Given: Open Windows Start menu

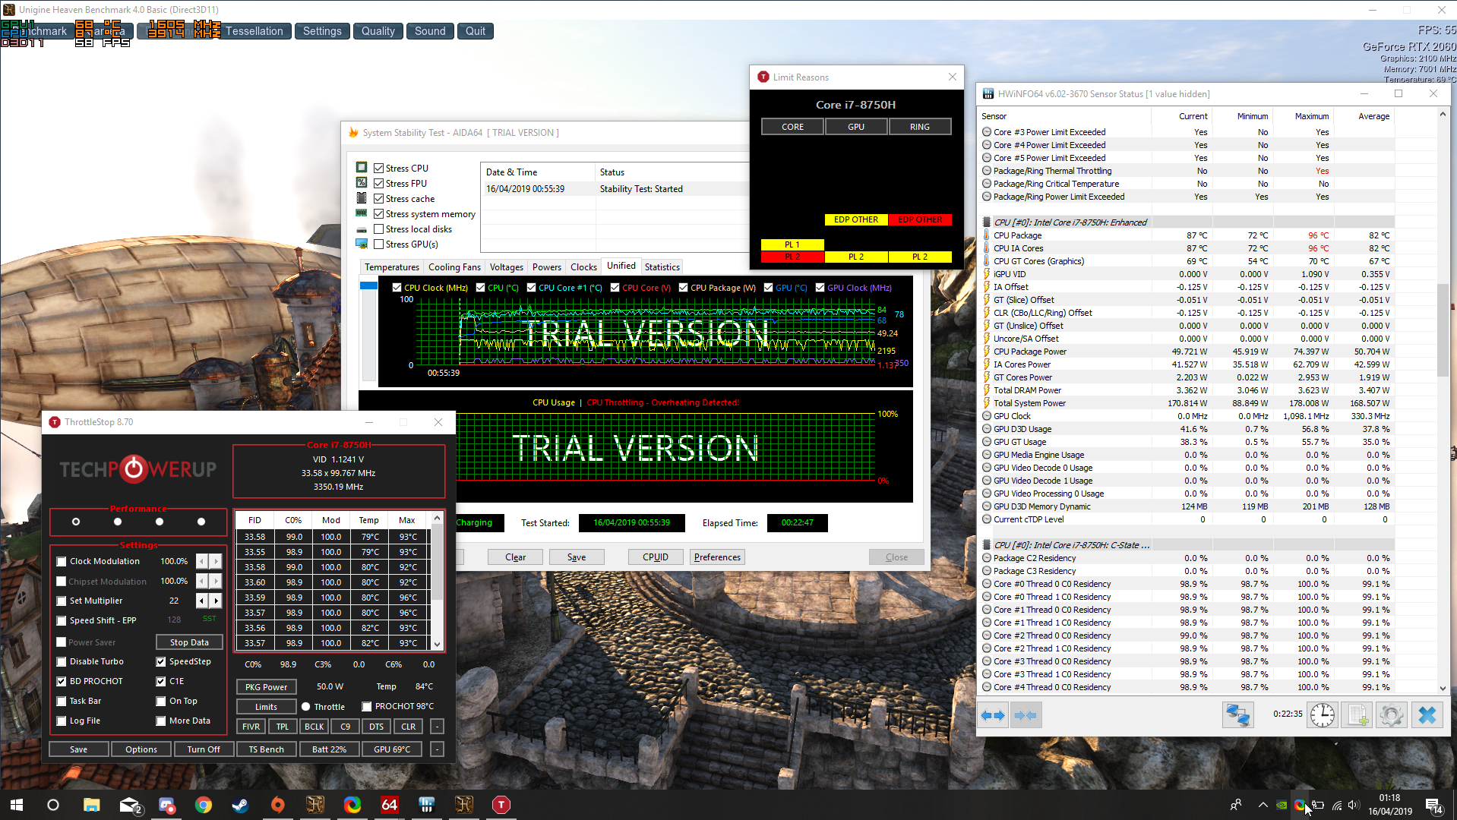Looking at the screenshot, I should click(17, 805).
